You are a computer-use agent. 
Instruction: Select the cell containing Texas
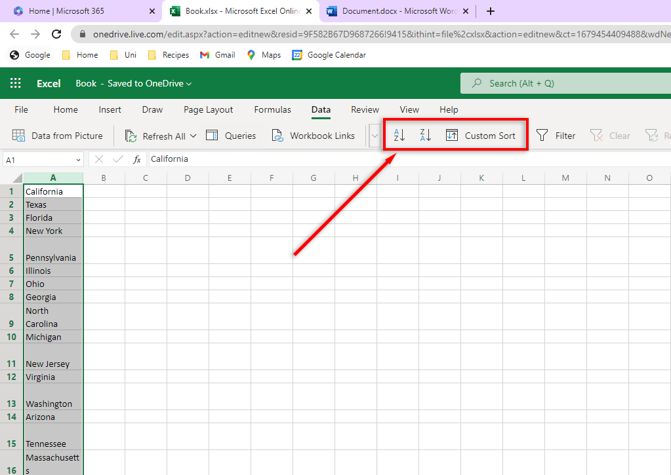click(53, 204)
